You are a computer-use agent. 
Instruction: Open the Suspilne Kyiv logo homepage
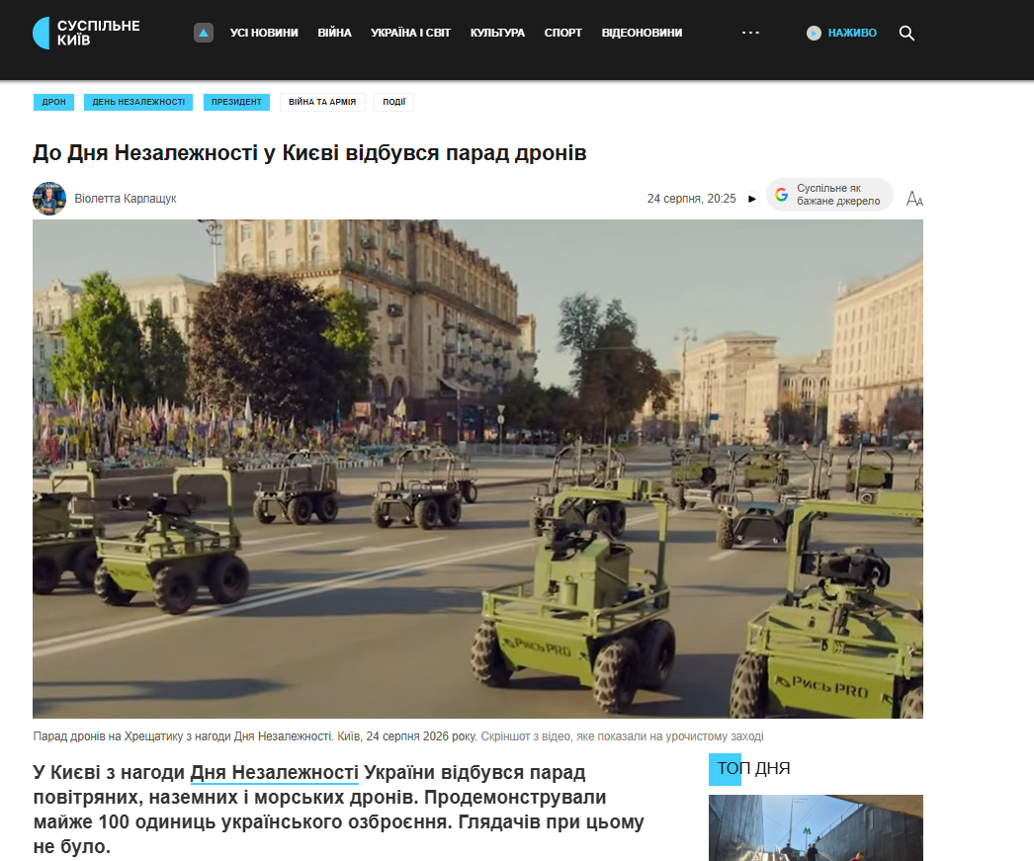(x=86, y=33)
